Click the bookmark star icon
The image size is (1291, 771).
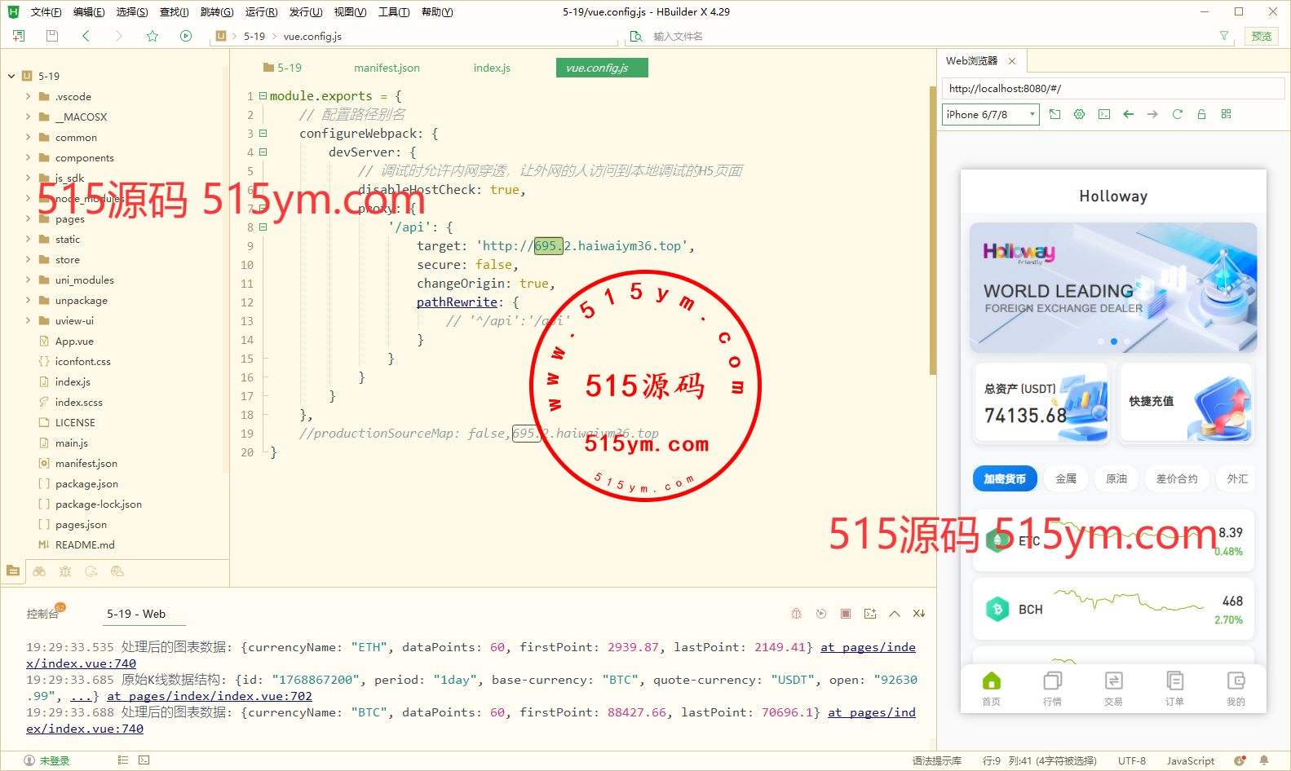pyautogui.click(x=152, y=36)
